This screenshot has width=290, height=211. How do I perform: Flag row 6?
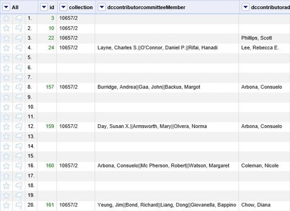pos(19,67)
